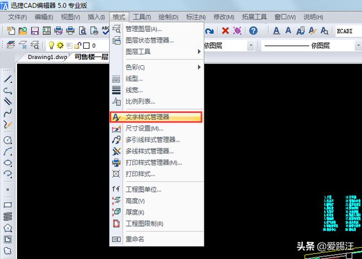Click the blue Redo arrow icon

209,31
